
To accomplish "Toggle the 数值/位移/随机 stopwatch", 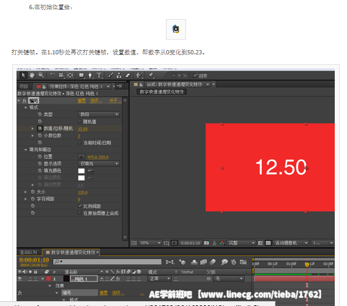I will (x=40, y=128).
